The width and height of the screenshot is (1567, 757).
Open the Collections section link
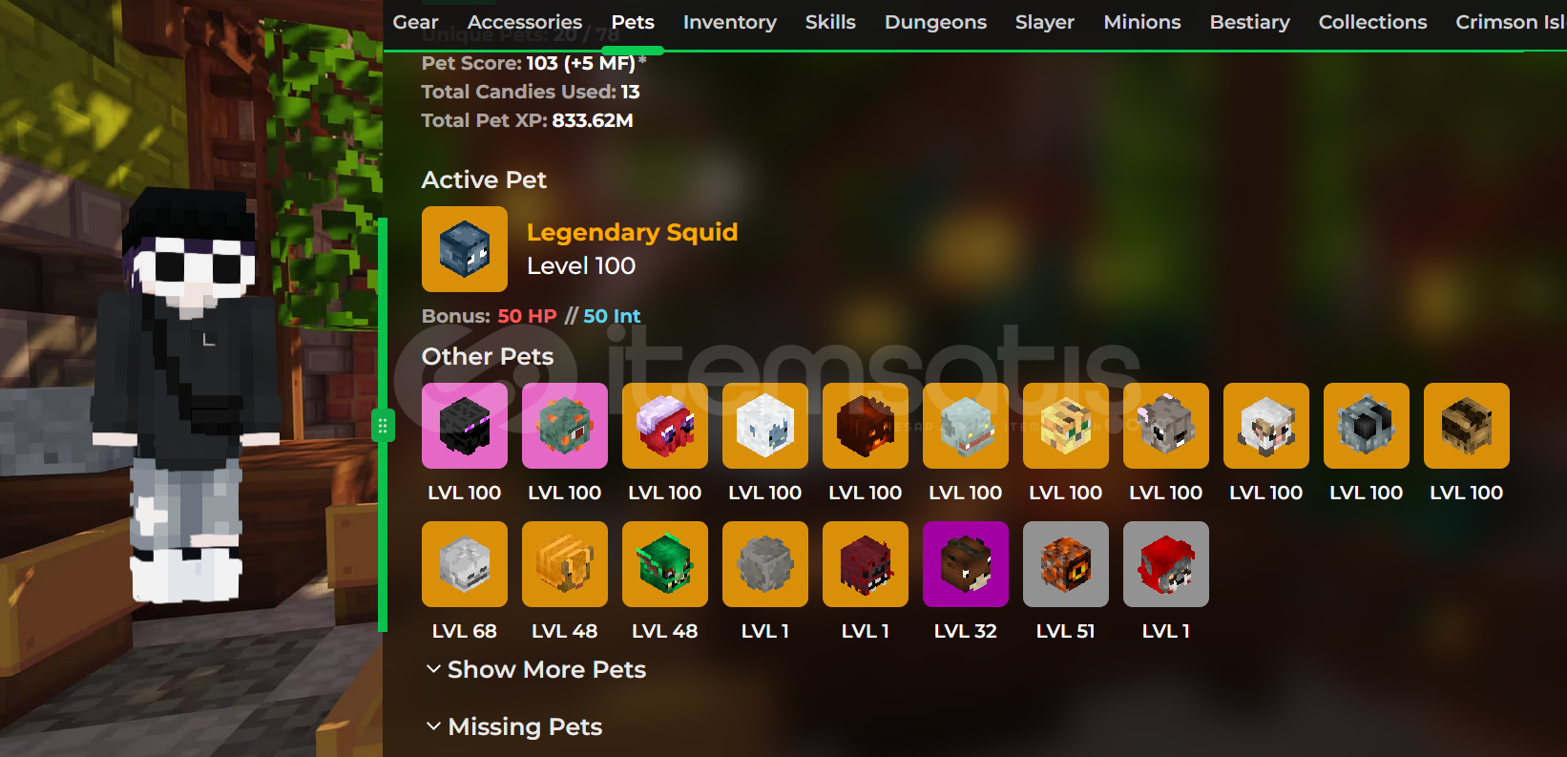[1372, 22]
